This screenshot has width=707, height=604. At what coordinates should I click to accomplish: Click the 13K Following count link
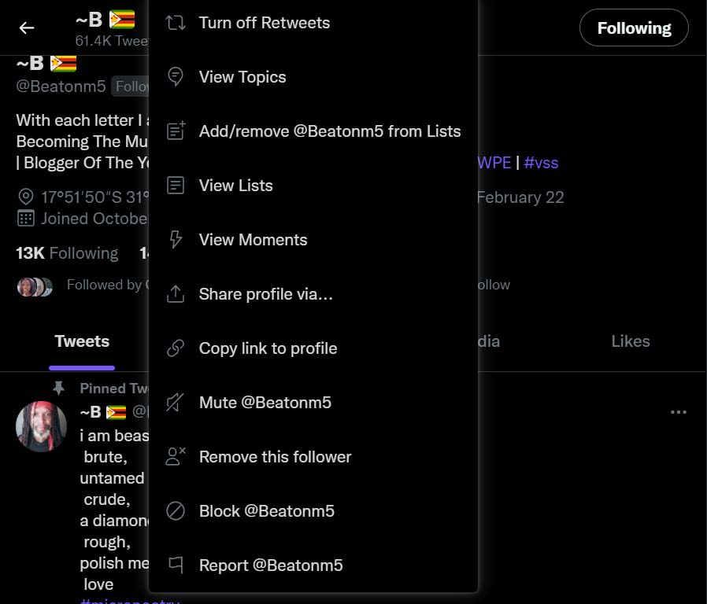click(67, 253)
